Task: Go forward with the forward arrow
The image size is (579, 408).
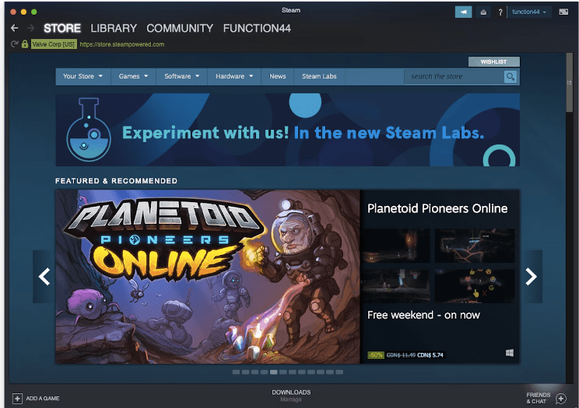Action: (x=31, y=28)
